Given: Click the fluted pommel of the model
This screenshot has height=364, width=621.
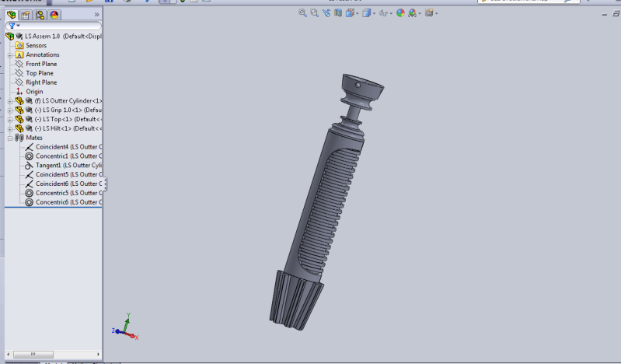Looking at the screenshot, I should click(296, 300).
